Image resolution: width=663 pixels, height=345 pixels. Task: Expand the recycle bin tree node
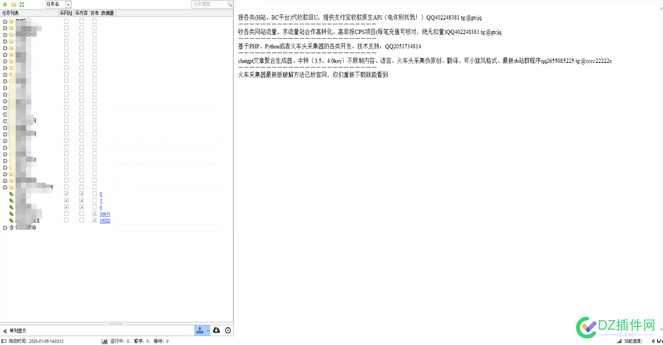pyautogui.click(x=5, y=228)
